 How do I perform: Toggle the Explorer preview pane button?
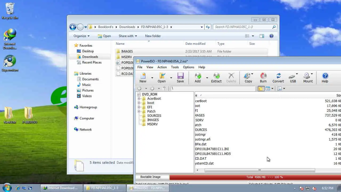[262, 36]
